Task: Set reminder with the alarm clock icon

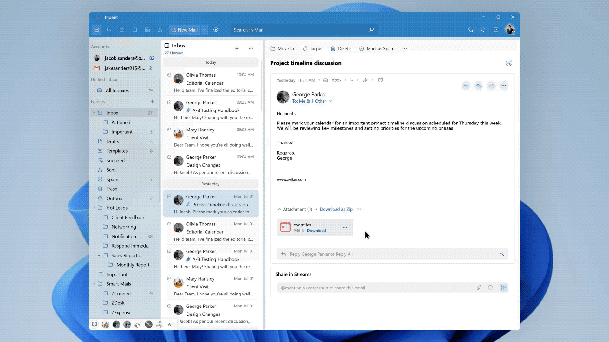Action: coord(380,80)
